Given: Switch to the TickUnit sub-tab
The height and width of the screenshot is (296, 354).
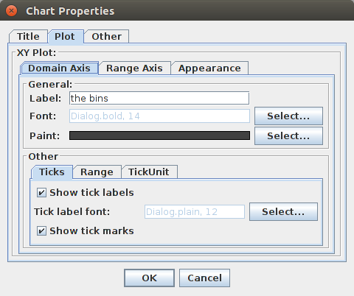Looking at the screenshot, I should click(x=149, y=172).
